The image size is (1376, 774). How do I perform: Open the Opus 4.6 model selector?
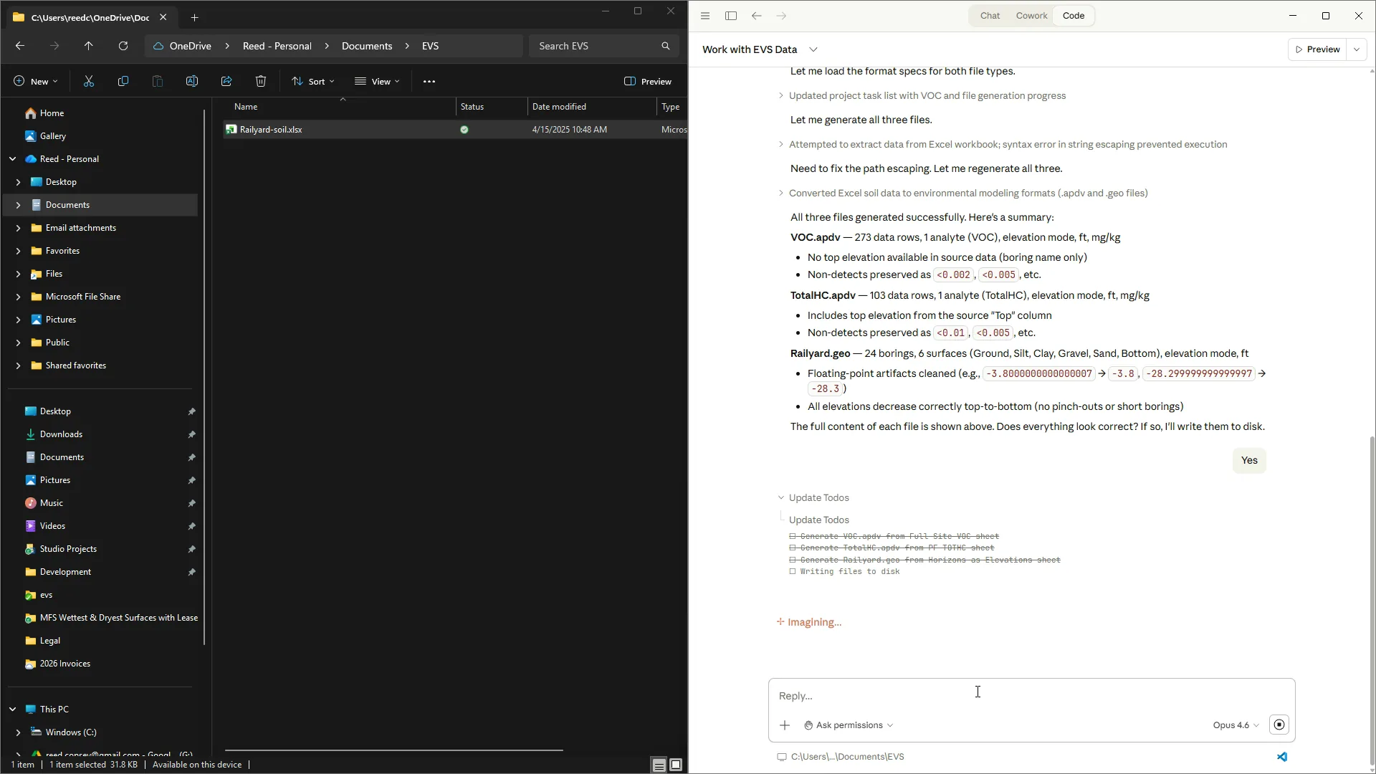tap(1236, 725)
